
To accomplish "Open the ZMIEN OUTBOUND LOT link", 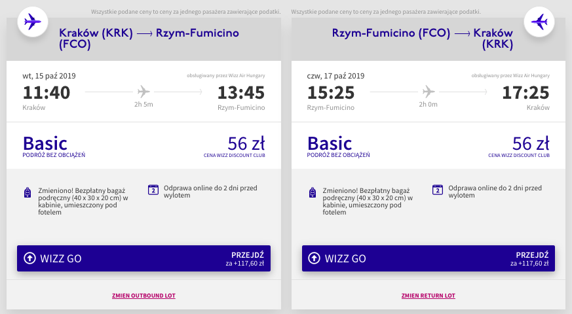I will pyautogui.click(x=143, y=296).
